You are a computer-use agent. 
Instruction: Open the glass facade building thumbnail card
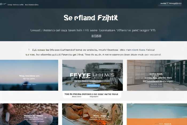[x=157, y=75]
